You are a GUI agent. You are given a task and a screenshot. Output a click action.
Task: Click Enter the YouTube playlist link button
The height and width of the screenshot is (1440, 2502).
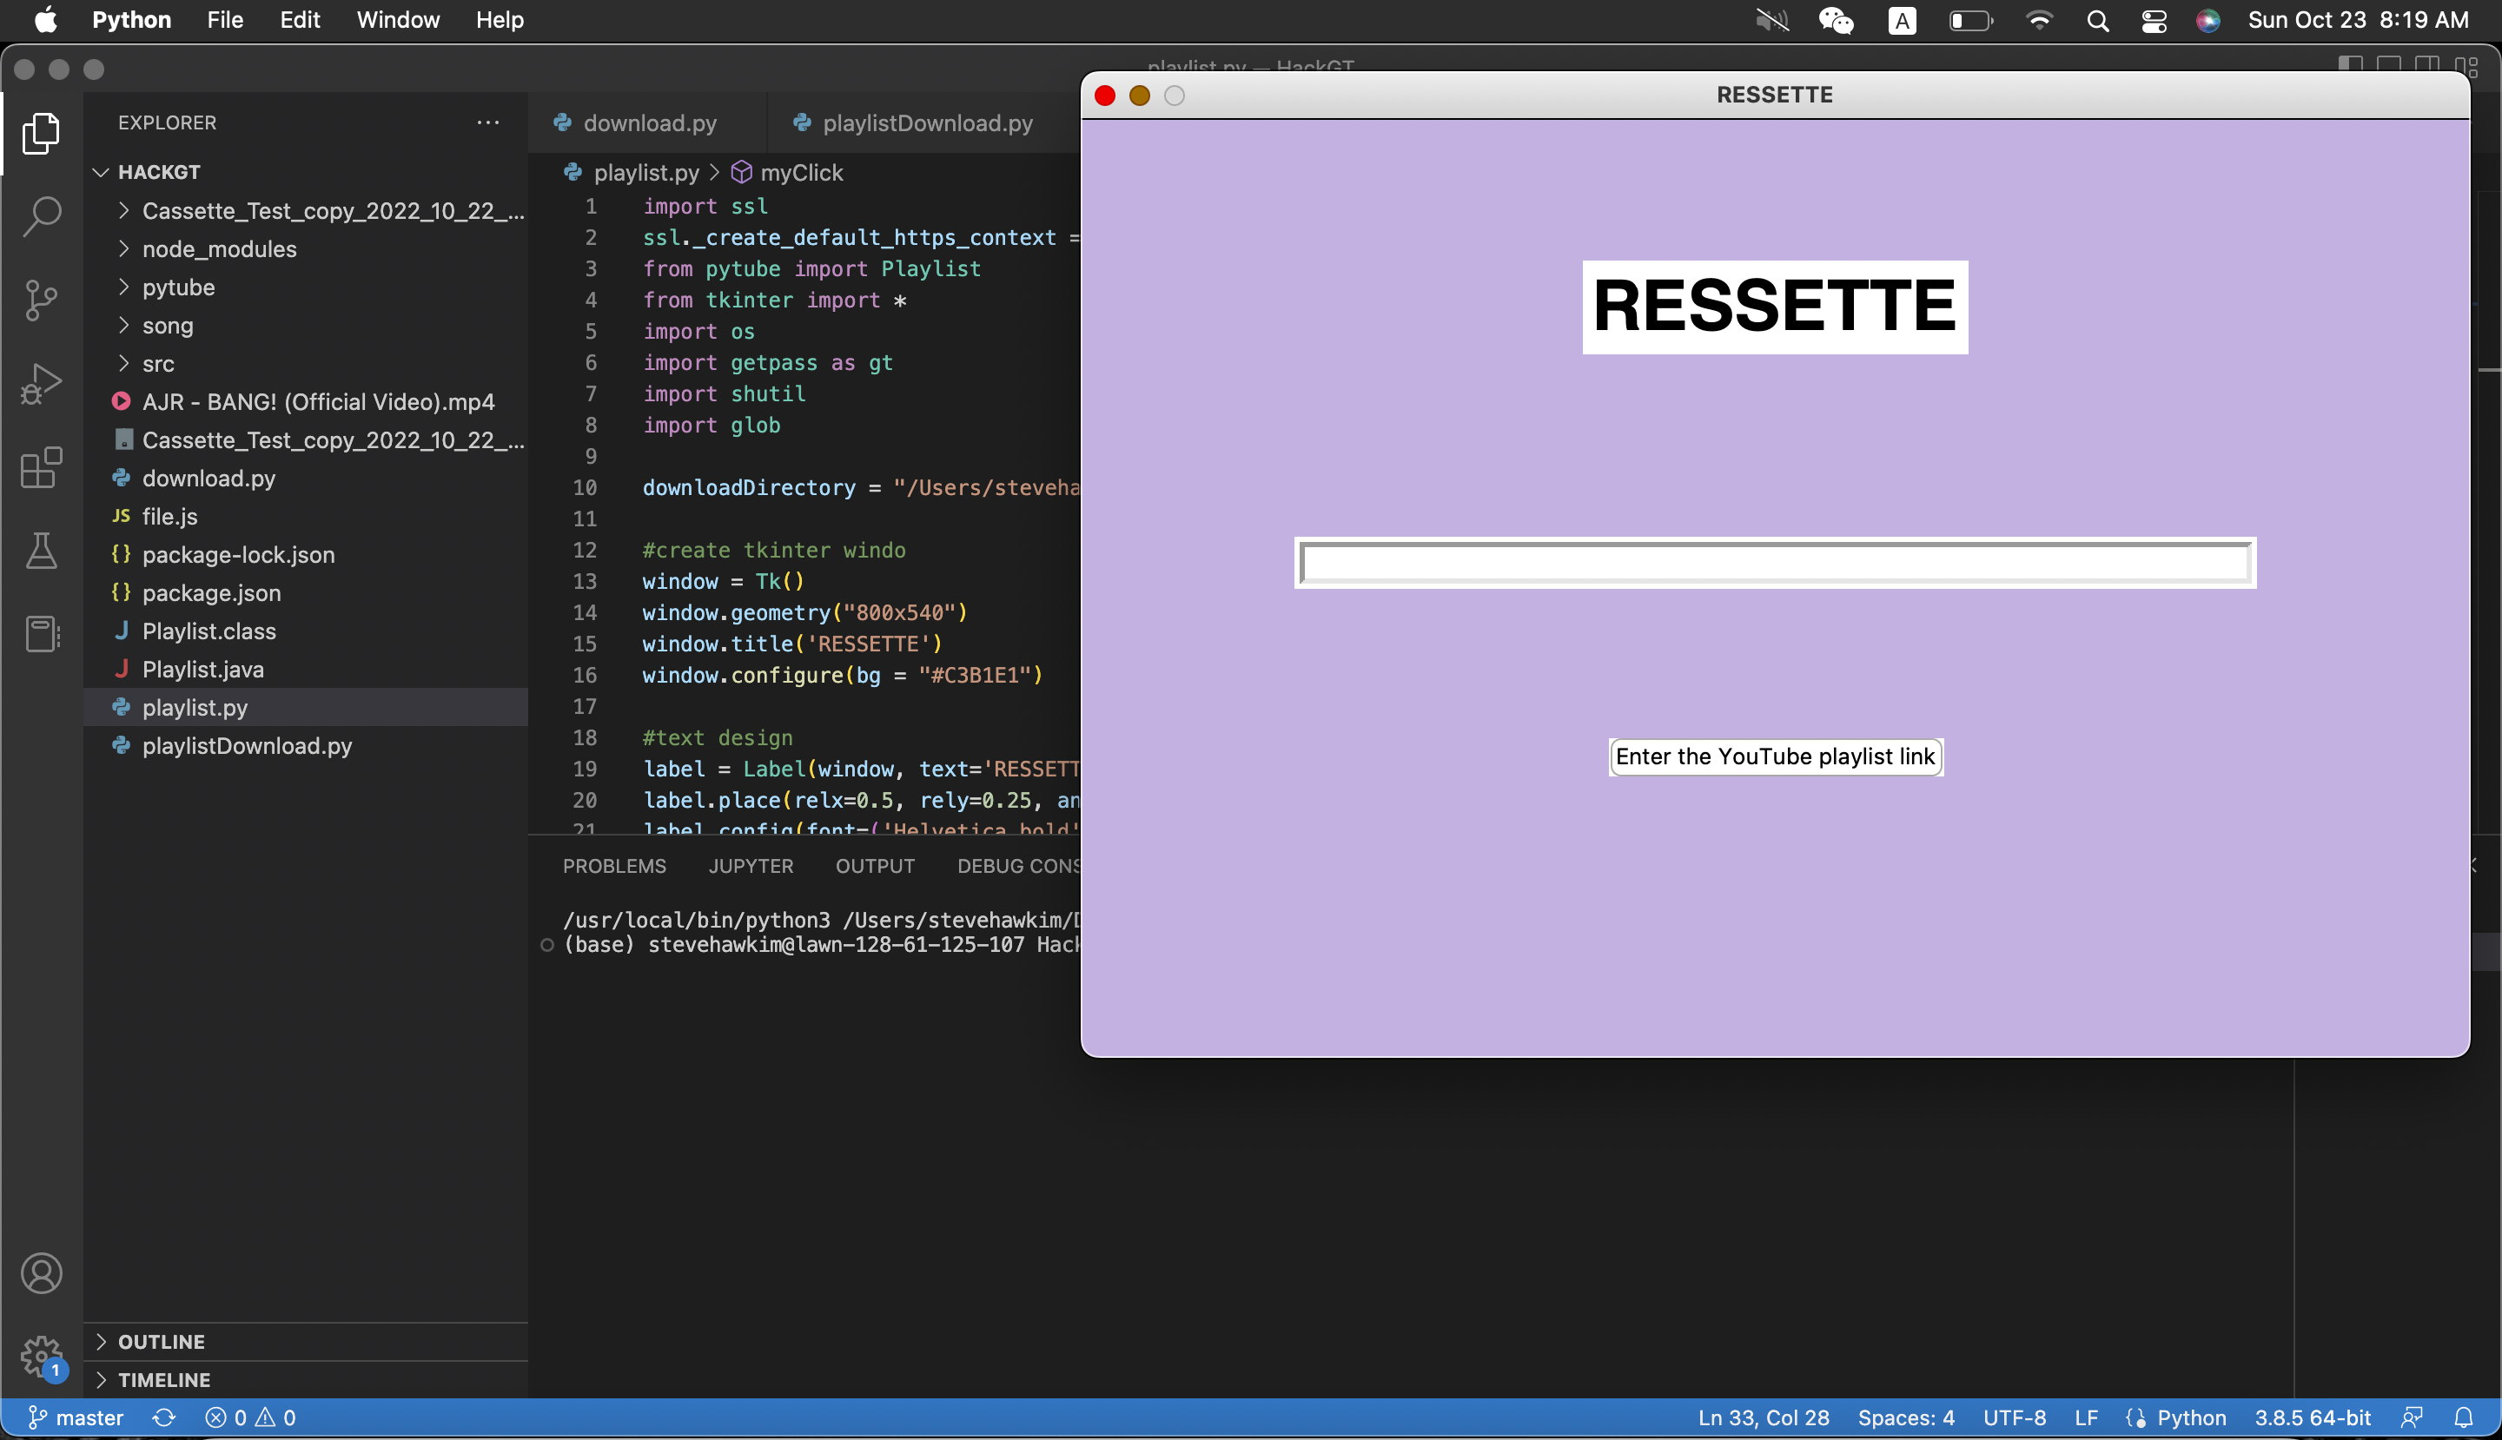tap(1775, 756)
